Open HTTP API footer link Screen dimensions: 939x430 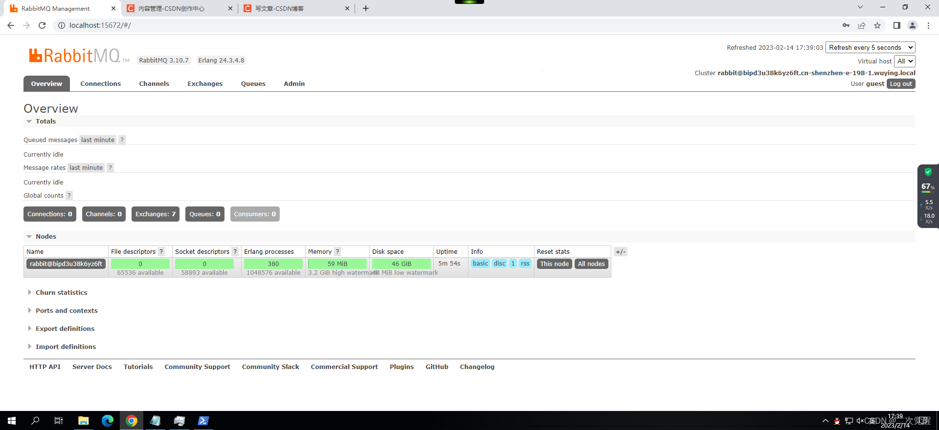pyautogui.click(x=45, y=367)
